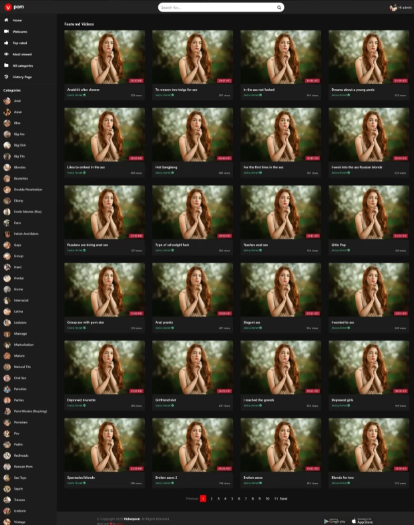Click the Parodies category avatar icon
The width and height of the screenshot is (414, 525).
(7, 389)
